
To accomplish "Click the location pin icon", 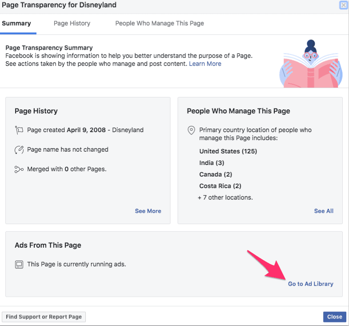I will tap(191, 130).
